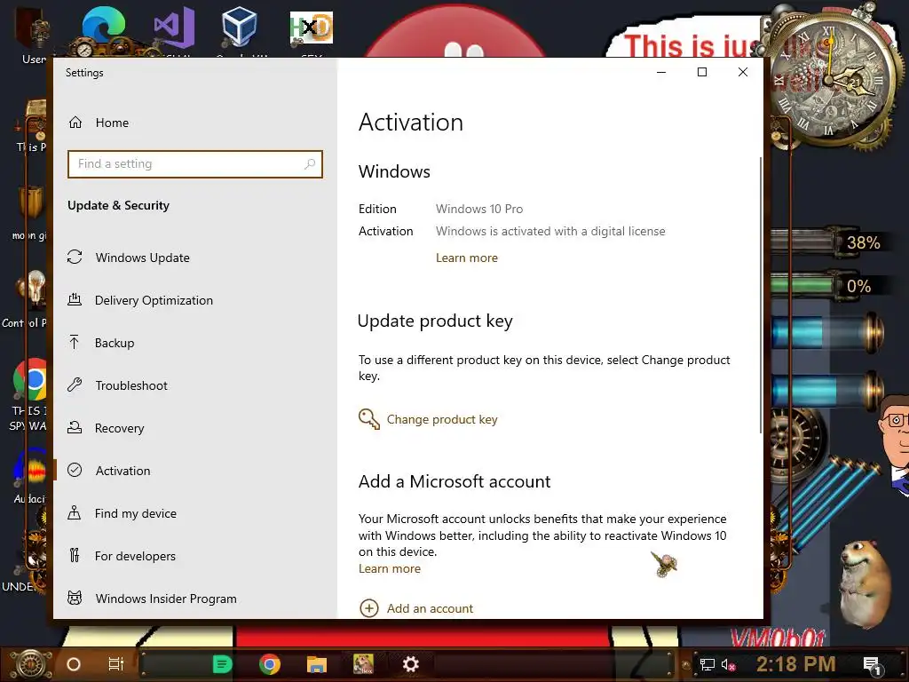Viewport: 909px width, 682px height.
Task: Open the notification center icon
Action: click(x=872, y=665)
